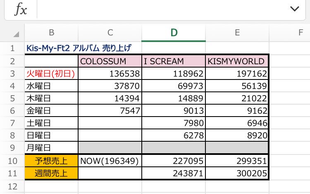Click inside the formula bar input
Viewport: 310px width, 194px height.
(x=161, y=9)
